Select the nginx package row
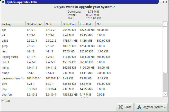 (x=82, y=68)
